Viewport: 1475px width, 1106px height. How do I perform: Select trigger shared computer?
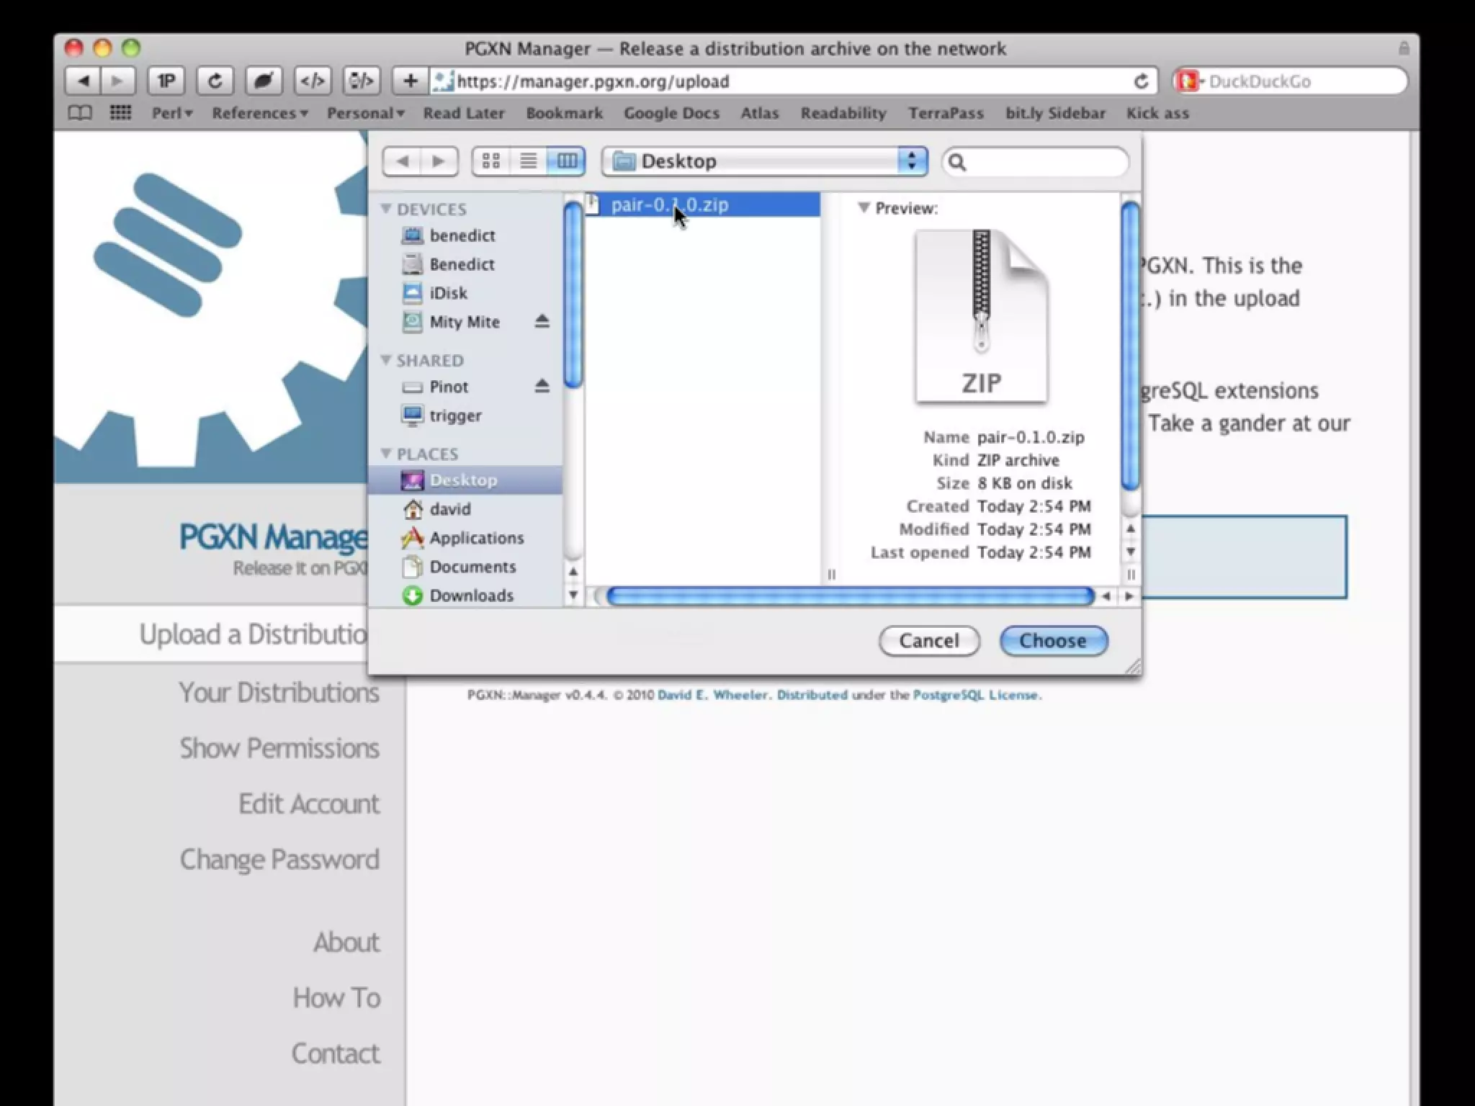tap(455, 415)
